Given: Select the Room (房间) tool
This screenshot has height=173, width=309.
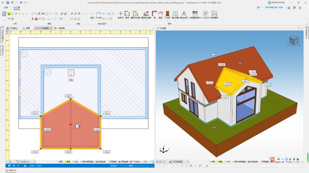Looking at the screenshot, I should [x=127, y=14].
